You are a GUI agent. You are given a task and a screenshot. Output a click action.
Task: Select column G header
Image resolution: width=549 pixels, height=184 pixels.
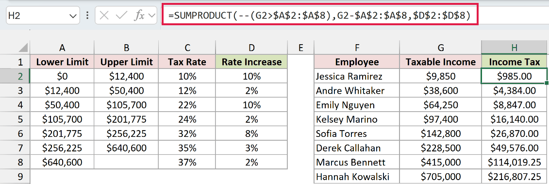pyautogui.click(x=440, y=48)
